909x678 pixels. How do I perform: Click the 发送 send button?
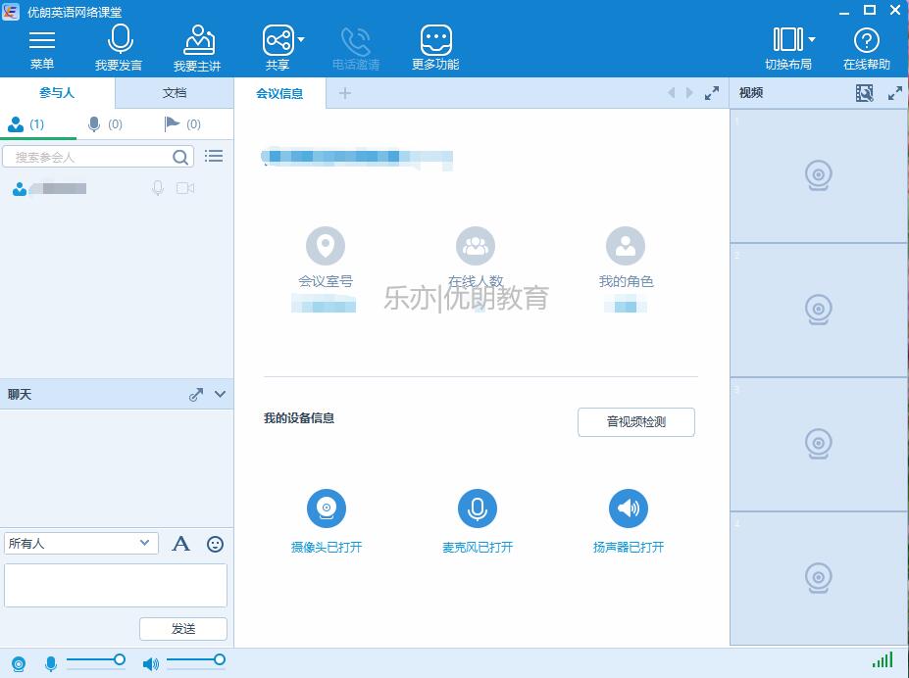[183, 629]
